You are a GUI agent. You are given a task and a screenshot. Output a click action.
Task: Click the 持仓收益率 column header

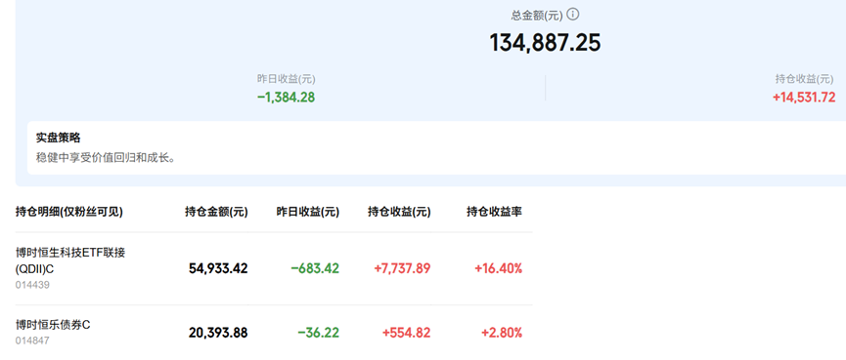click(x=494, y=212)
